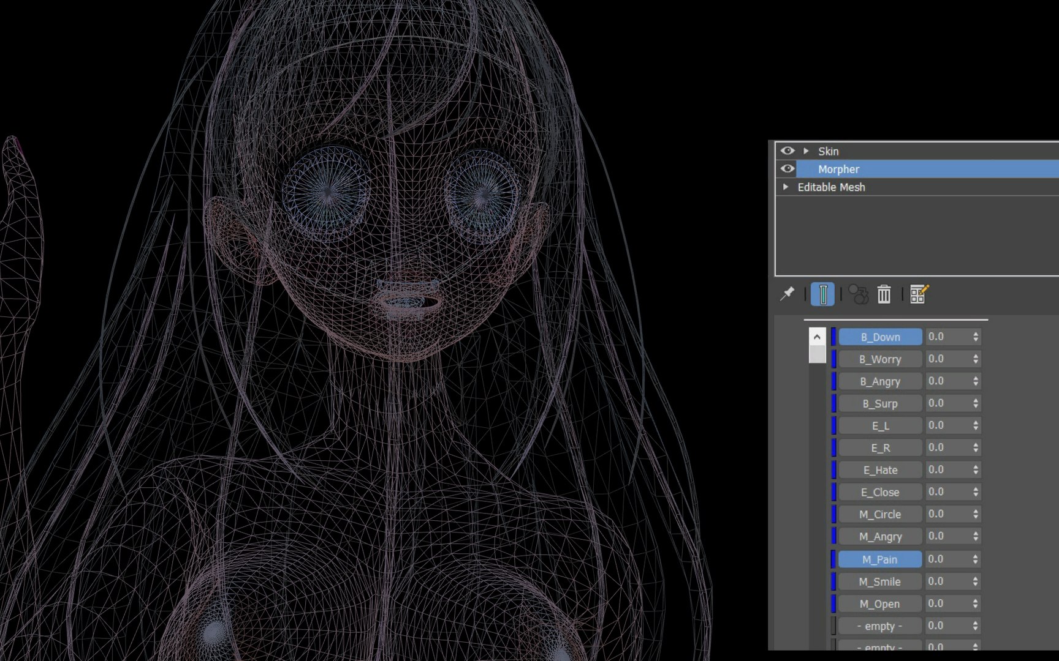Screen dimensions: 1059x661
Task: Click B_Angry blue channel color indicator
Action: (833, 381)
